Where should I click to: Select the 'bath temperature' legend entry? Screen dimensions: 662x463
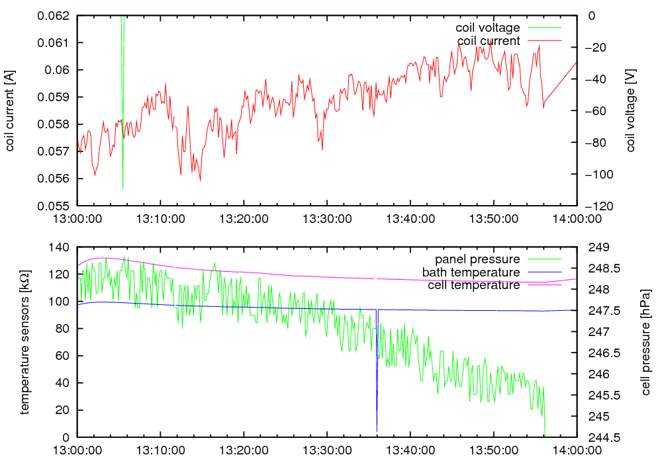coord(471,272)
